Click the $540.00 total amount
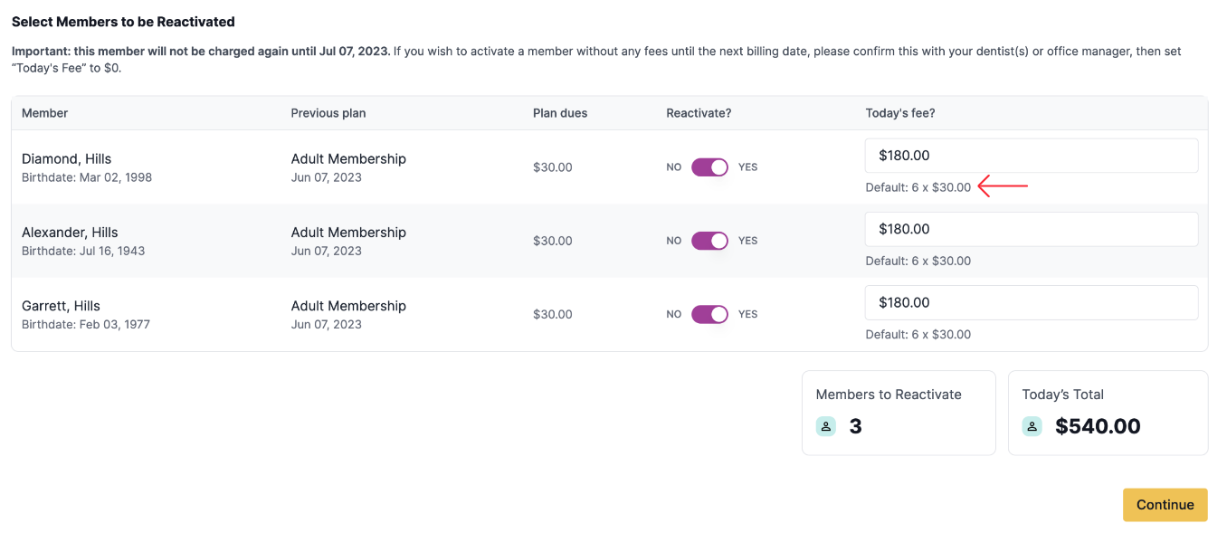Screen dimensions: 1227x552 click(x=1098, y=426)
